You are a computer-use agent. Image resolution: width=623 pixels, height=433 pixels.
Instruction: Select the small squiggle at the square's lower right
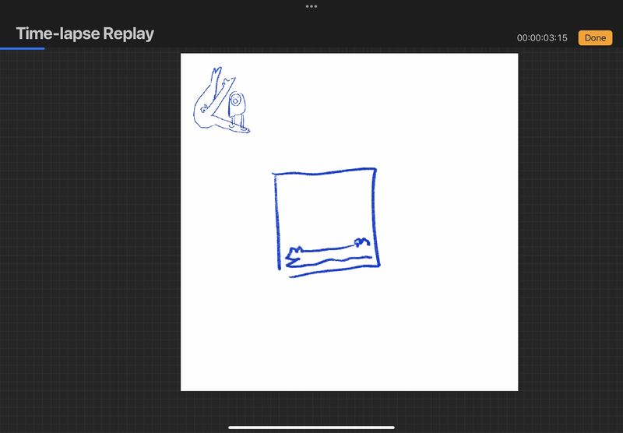tap(361, 242)
